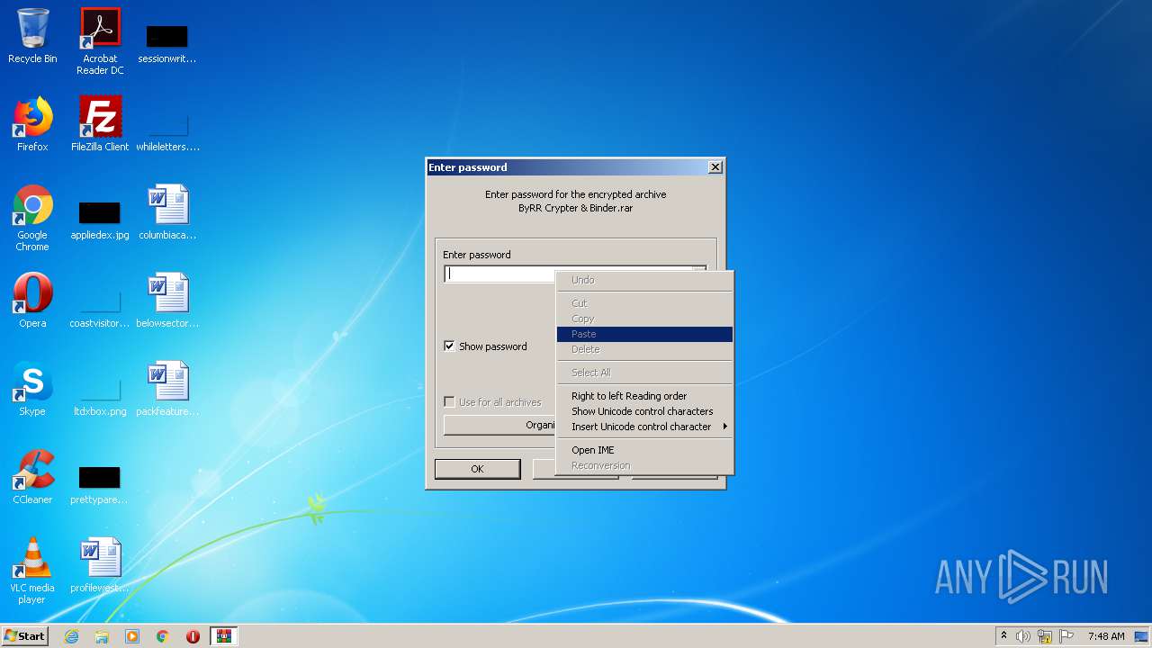This screenshot has width=1152, height=648.
Task: Select the profilewest Word document
Action: tap(100, 565)
